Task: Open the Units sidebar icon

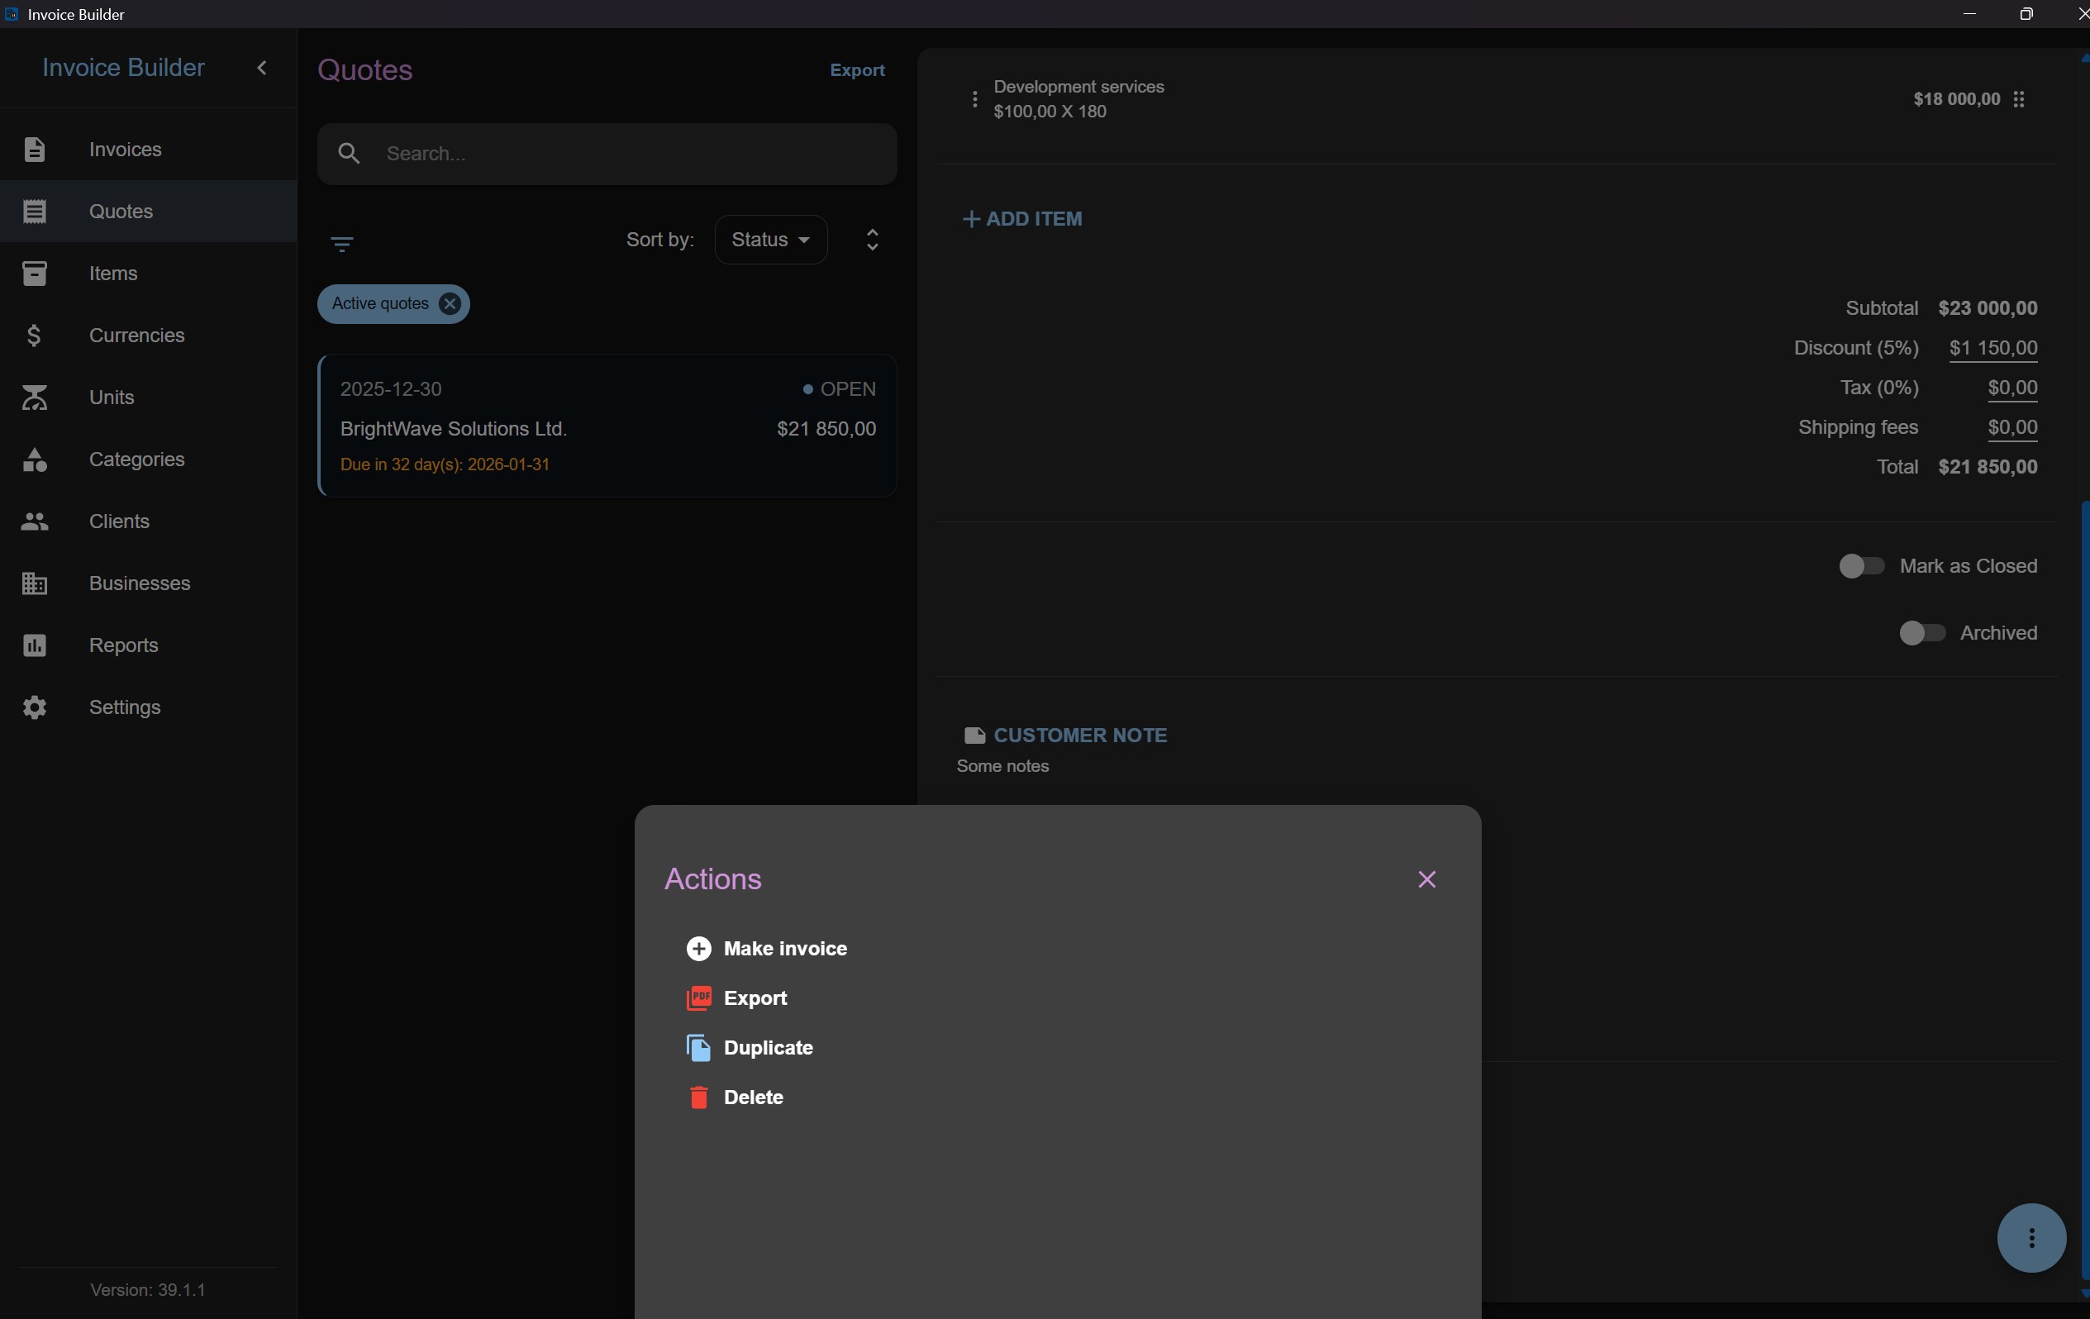Action: pos(34,398)
